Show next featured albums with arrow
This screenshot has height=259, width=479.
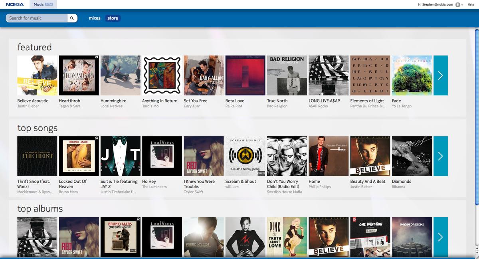pyautogui.click(x=441, y=75)
